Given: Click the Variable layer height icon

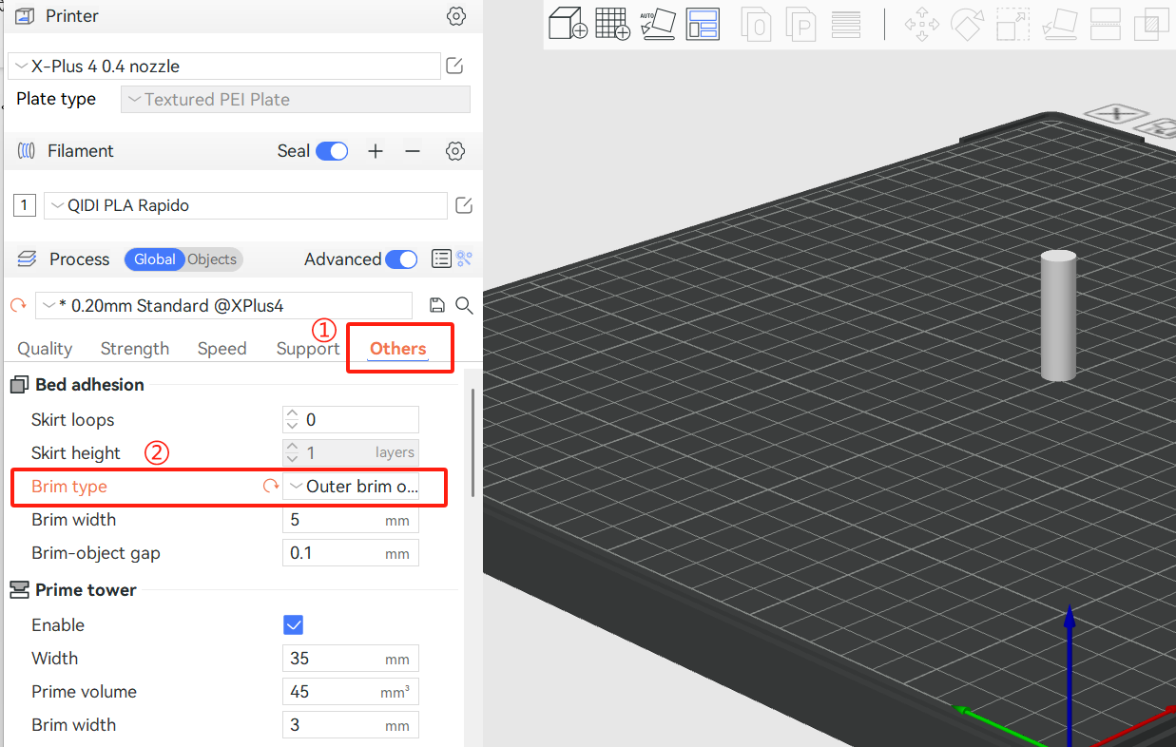Looking at the screenshot, I should pyautogui.click(x=846, y=23).
